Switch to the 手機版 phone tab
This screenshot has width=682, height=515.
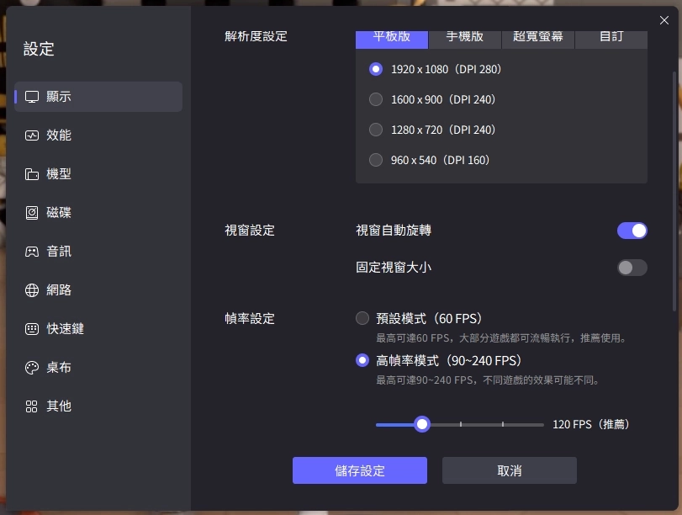[465, 37]
